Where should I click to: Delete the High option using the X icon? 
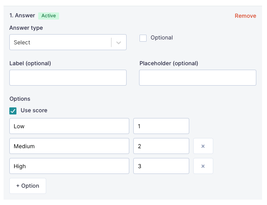click(203, 166)
